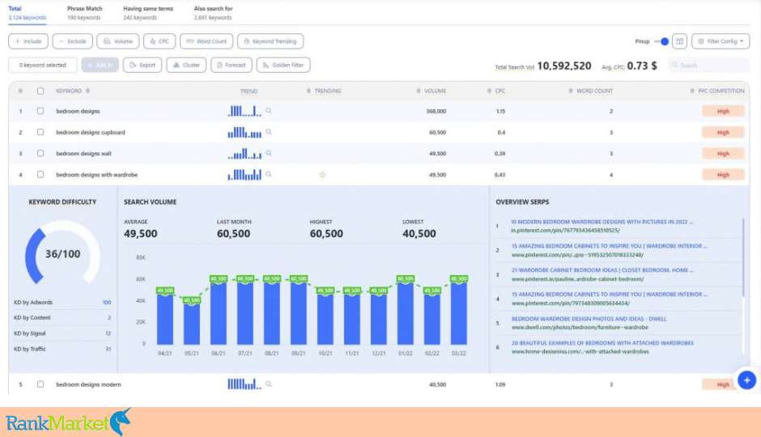Screen dimensions: 761x437
Task: Open Bedroom Wardrobe Design Photos Dwell link
Action: click(589, 319)
